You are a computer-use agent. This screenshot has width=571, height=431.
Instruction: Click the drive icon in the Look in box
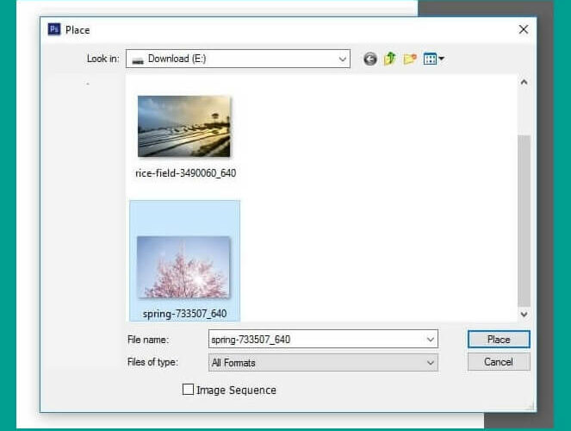tap(138, 60)
